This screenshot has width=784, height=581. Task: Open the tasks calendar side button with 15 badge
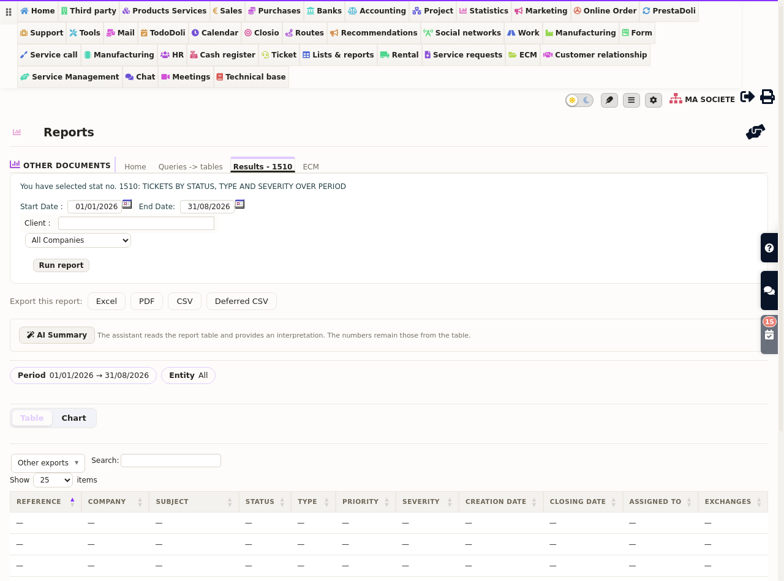(769, 334)
